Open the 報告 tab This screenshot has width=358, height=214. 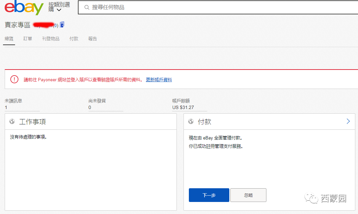pos(93,39)
